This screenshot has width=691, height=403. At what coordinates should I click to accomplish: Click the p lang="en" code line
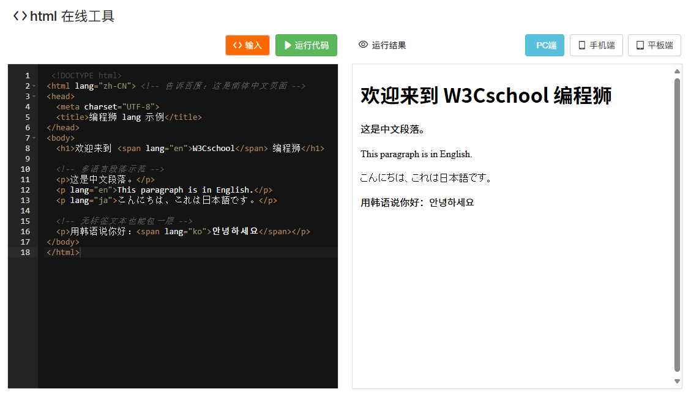point(164,190)
